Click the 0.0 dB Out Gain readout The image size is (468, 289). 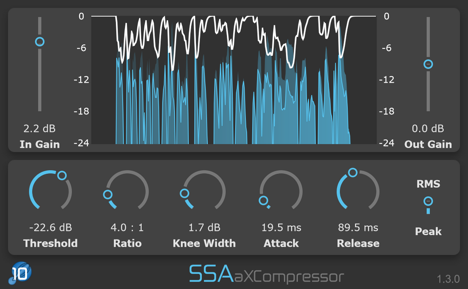point(428,128)
